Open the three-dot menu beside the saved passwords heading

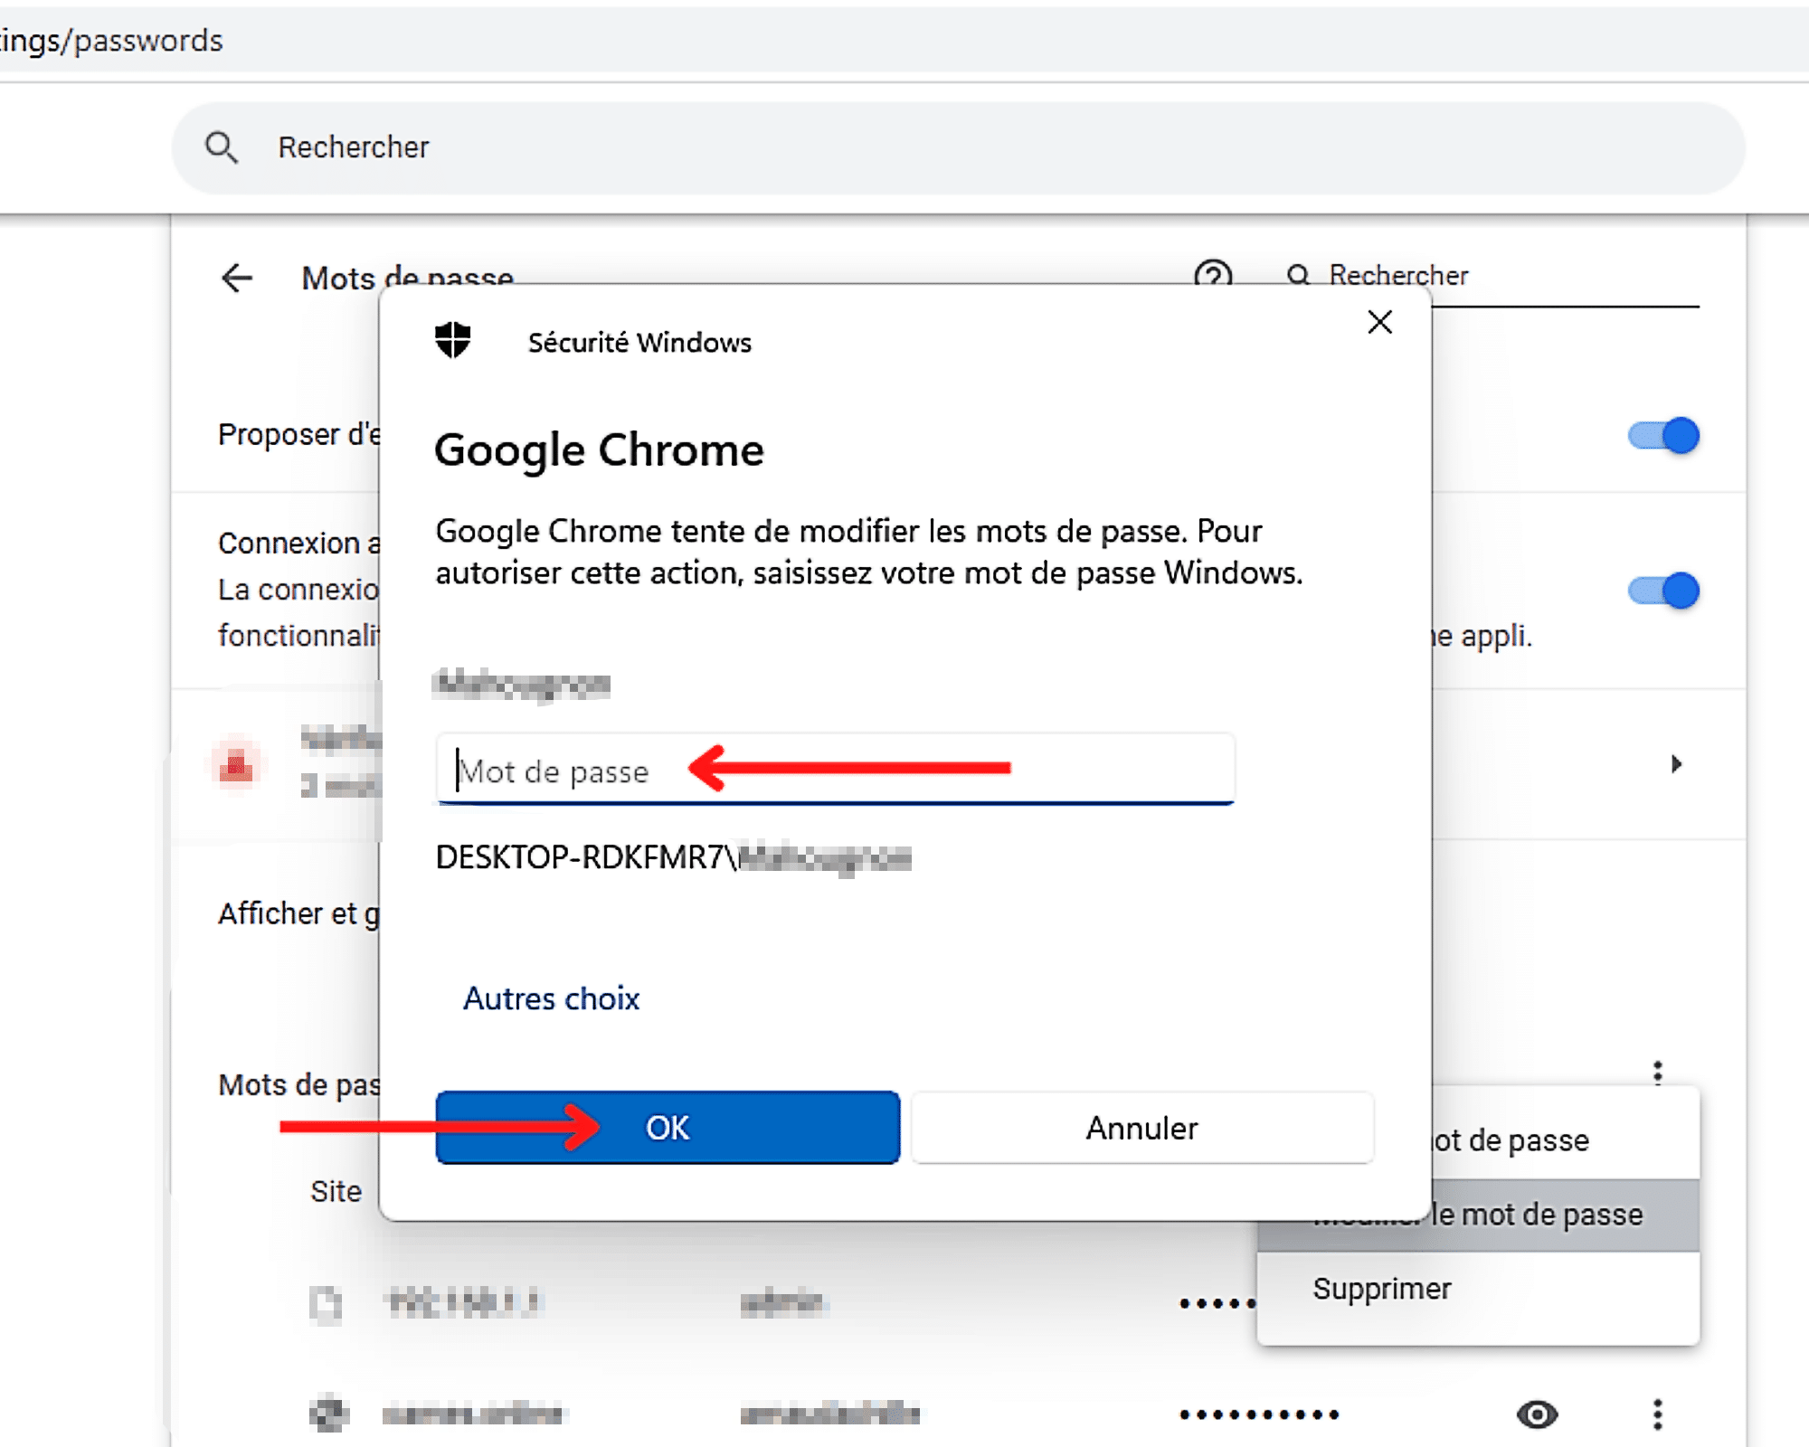coord(1658,1073)
